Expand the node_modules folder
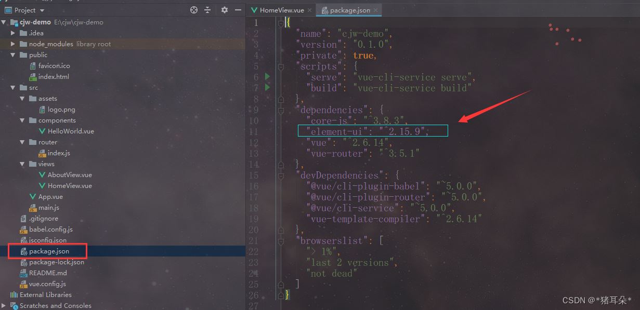 [x=14, y=44]
